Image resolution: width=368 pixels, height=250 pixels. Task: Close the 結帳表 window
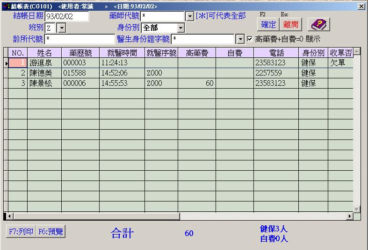tap(361, 7)
